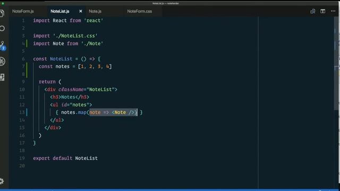
Task: Click the return keyword on line 9
Action: pos(47,82)
